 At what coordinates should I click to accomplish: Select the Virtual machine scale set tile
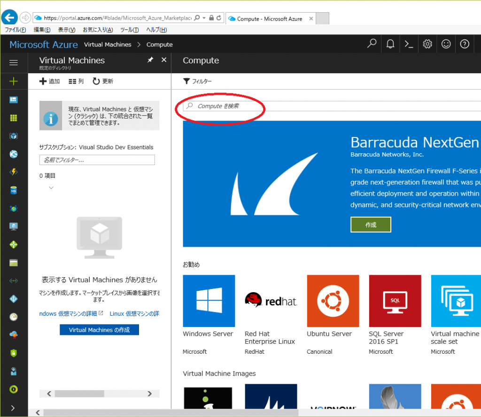(456, 315)
